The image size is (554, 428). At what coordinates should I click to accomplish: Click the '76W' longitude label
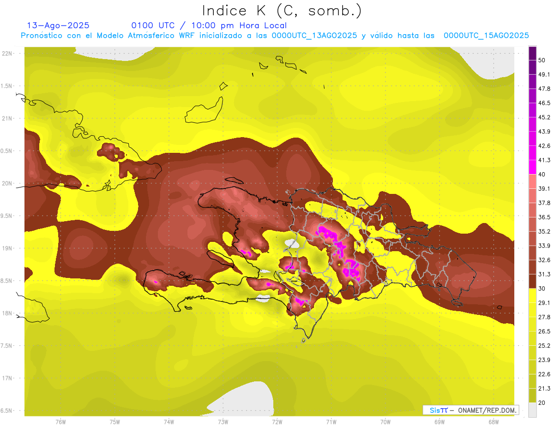pos(60,422)
